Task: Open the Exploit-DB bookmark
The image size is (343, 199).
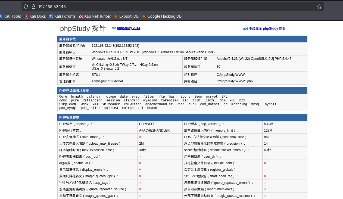Action: (x=126, y=16)
